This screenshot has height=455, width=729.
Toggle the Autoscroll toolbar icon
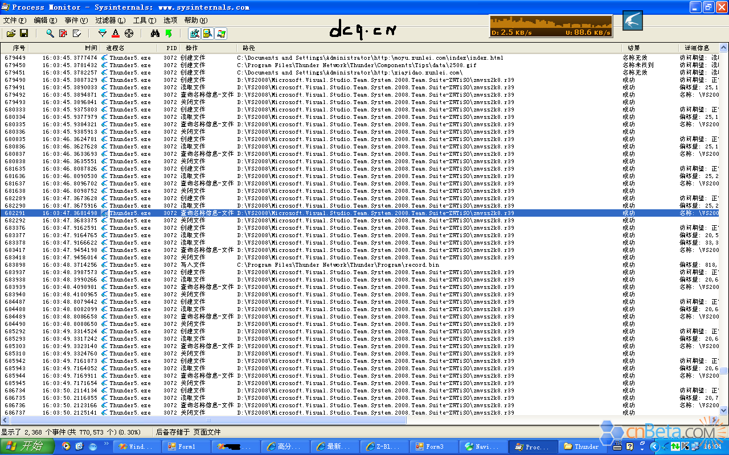pos(63,34)
